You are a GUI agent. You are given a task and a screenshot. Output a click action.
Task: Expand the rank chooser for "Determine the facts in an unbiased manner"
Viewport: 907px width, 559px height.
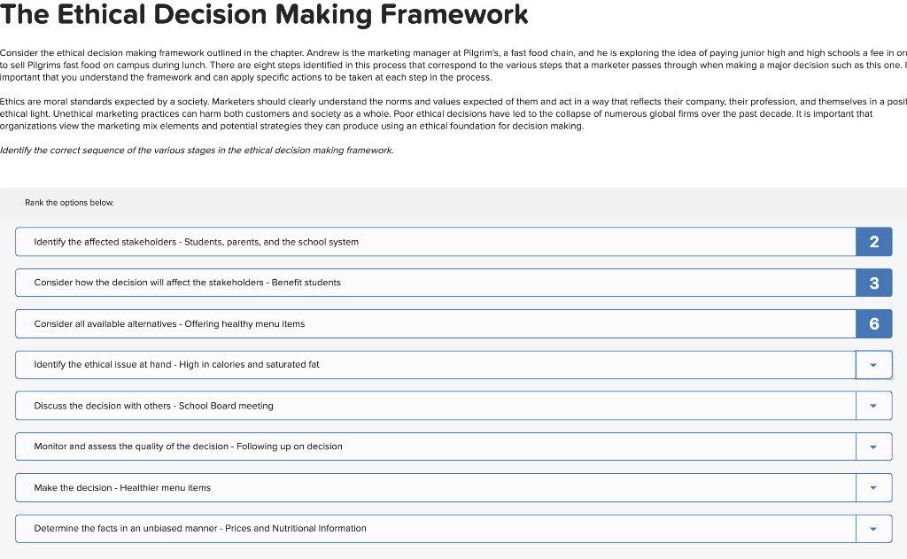pos(873,528)
